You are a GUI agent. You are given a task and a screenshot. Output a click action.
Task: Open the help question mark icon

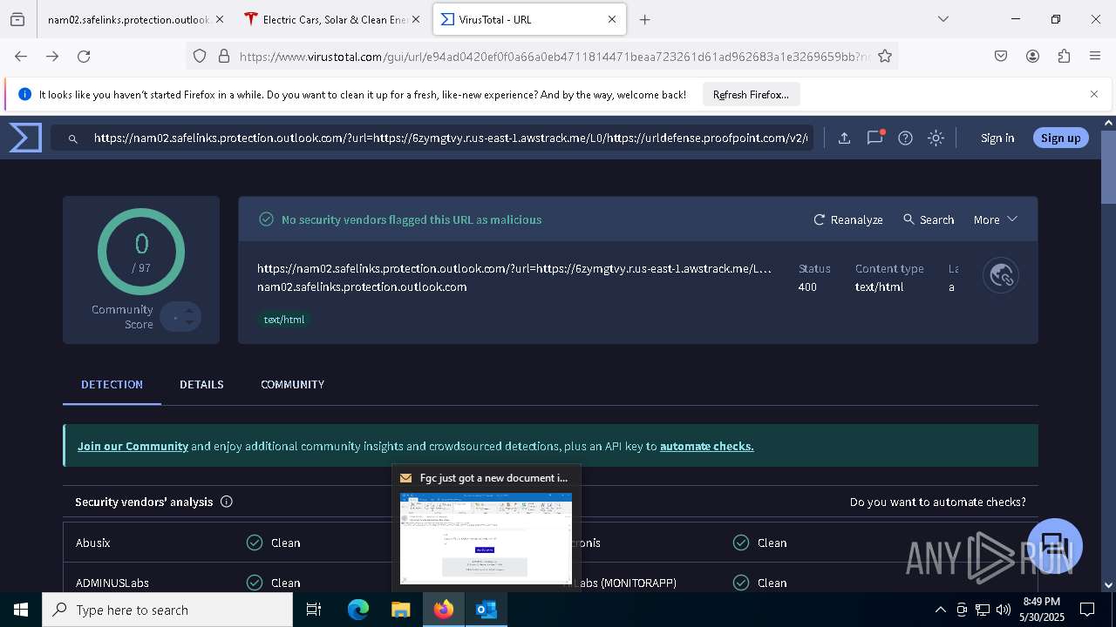pyautogui.click(x=905, y=138)
